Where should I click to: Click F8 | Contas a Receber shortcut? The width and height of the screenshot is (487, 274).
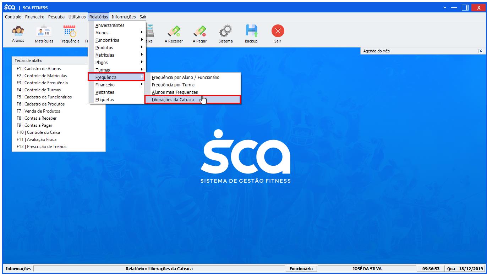click(37, 118)
